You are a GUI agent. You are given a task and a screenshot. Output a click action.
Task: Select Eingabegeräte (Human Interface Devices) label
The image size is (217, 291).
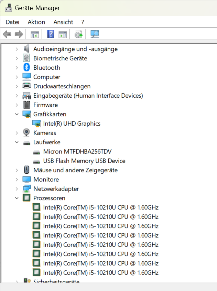(88, 96)
